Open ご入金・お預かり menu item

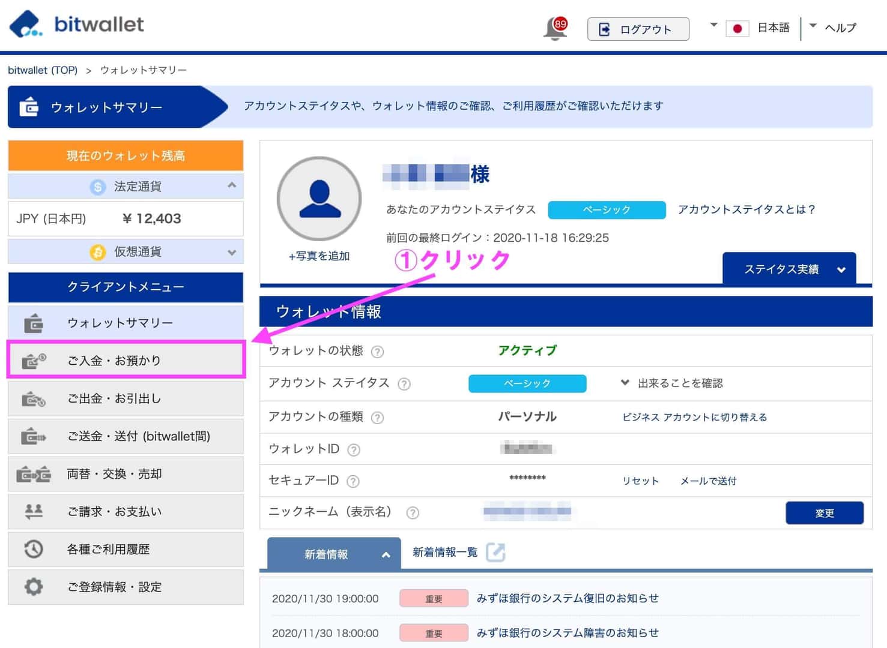pos(126,361)
